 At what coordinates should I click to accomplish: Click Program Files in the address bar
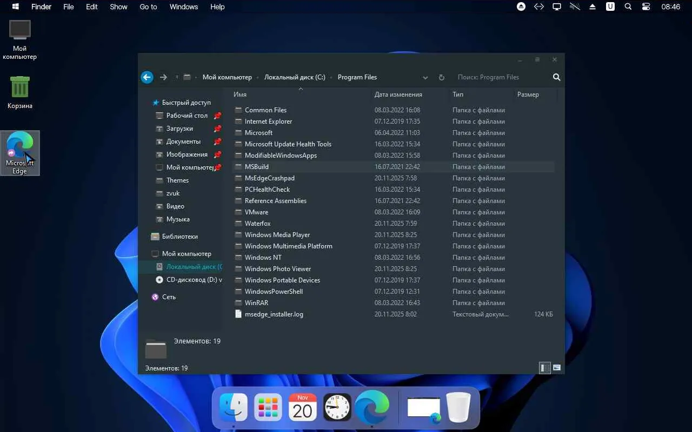[357, 77]
